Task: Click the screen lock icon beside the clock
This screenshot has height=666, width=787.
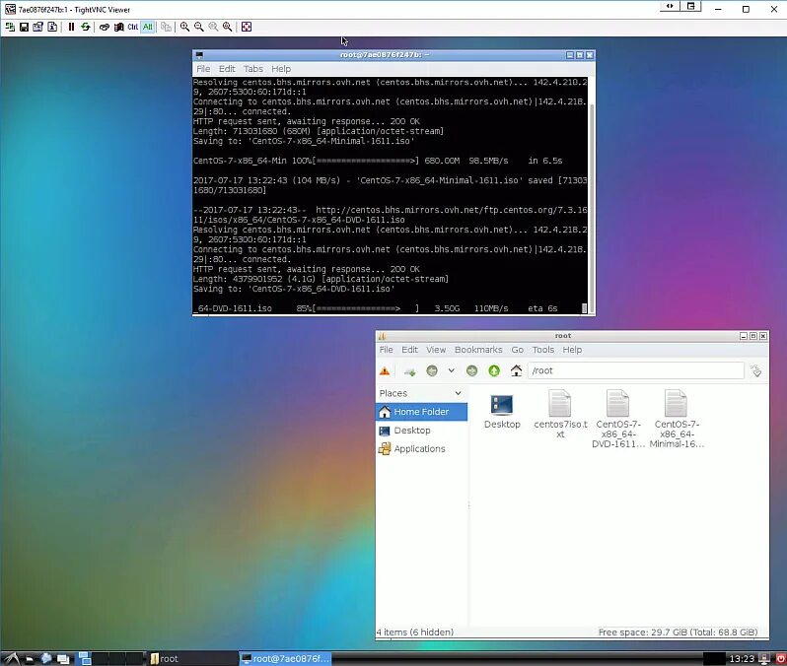Action: pos(764,658)
